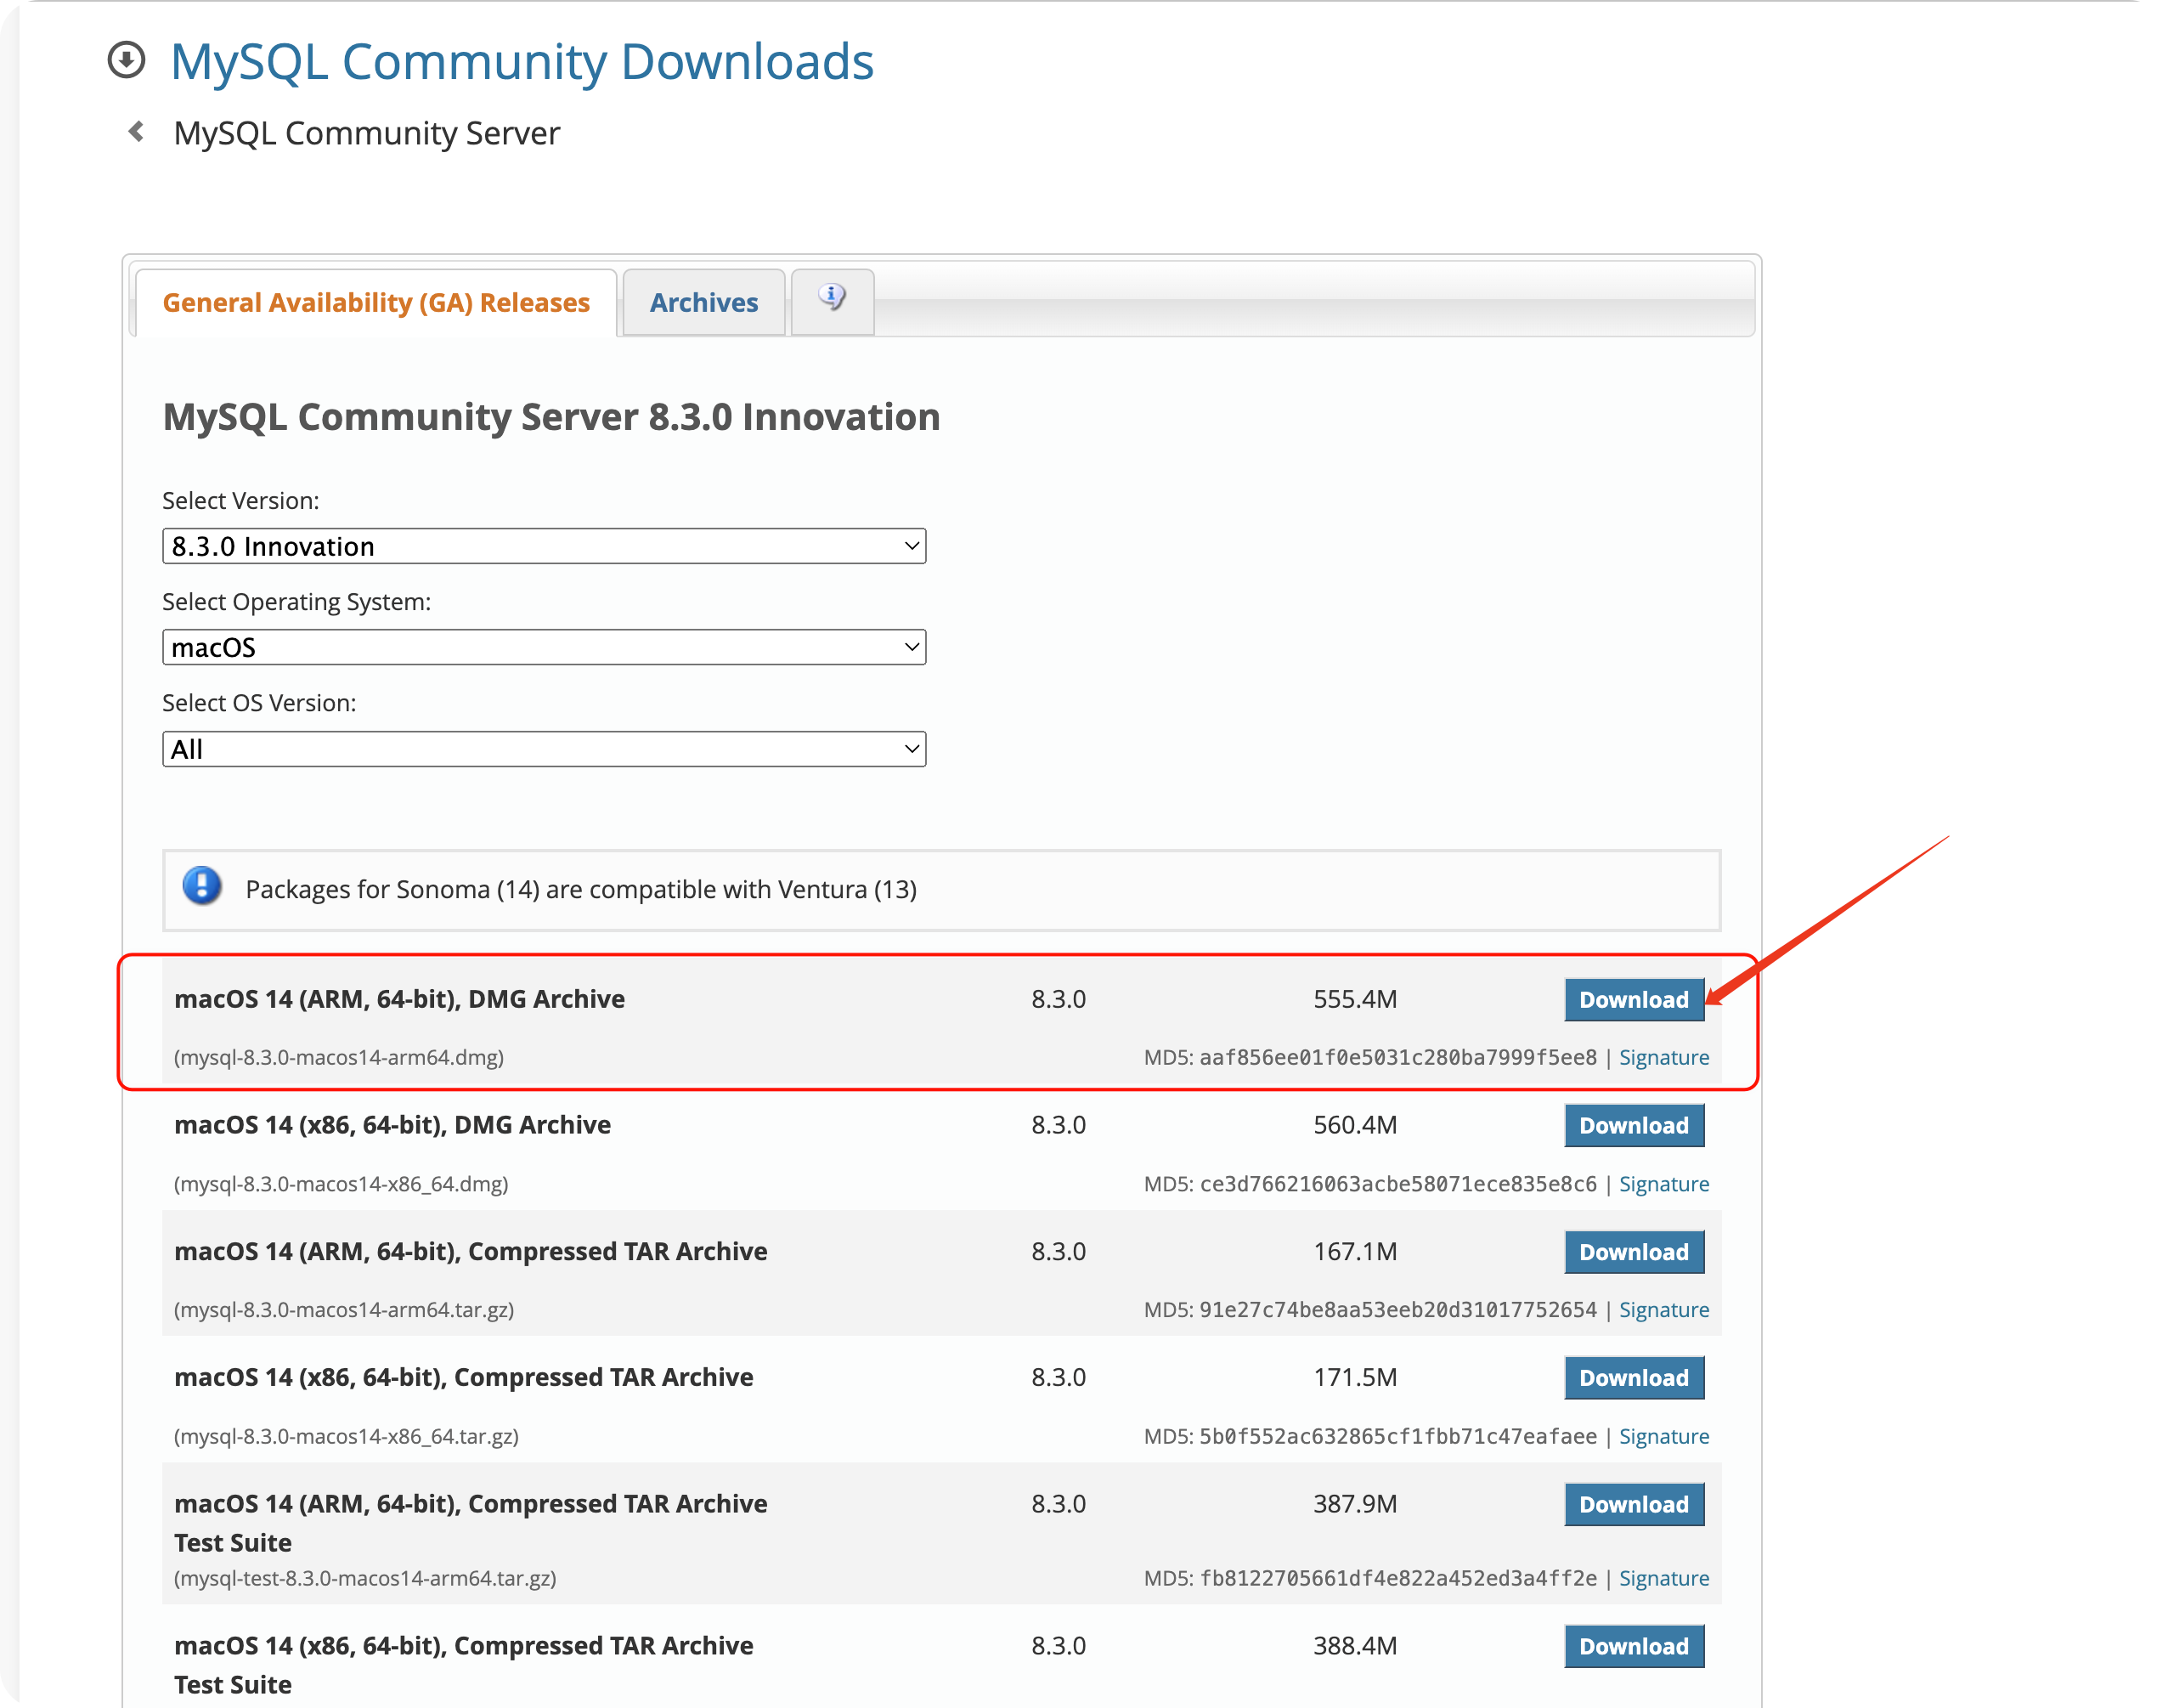Switch to the Archives tab
Screen dimensions: 2168x1708
tap(703, 302)
